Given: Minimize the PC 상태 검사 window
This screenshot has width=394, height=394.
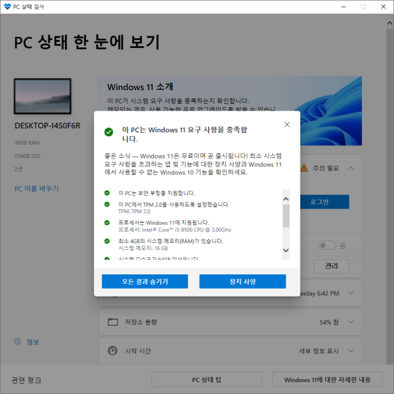Looking at the screenshot, I should click(343, 7).
